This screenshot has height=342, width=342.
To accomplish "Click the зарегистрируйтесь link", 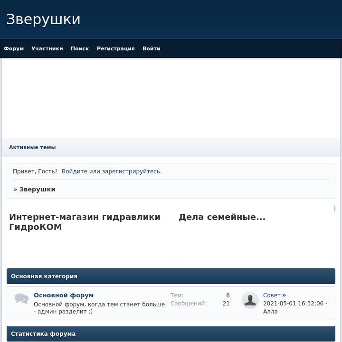I will [131, 171].
